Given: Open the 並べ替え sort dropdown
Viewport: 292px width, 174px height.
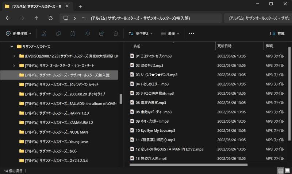Looking at the screenshot, I should [x=141, y=33].
